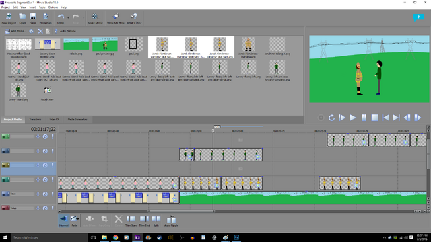
Task: Click Trim End tool
Action: click(x=144, y=221)
